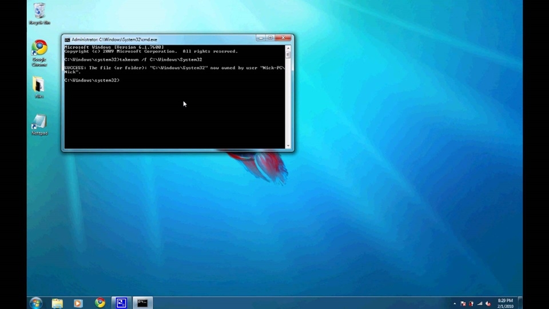This screenshot has width=549, height=309.
Task: Toggle the muted volume speaker icon
Action: (x=488, y=304)
